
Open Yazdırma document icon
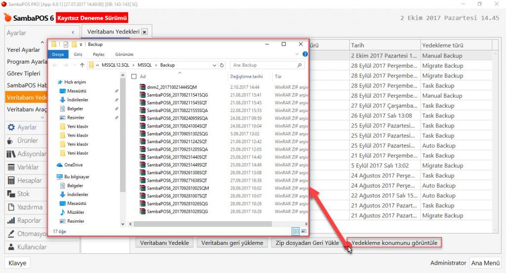click(11, 207)
